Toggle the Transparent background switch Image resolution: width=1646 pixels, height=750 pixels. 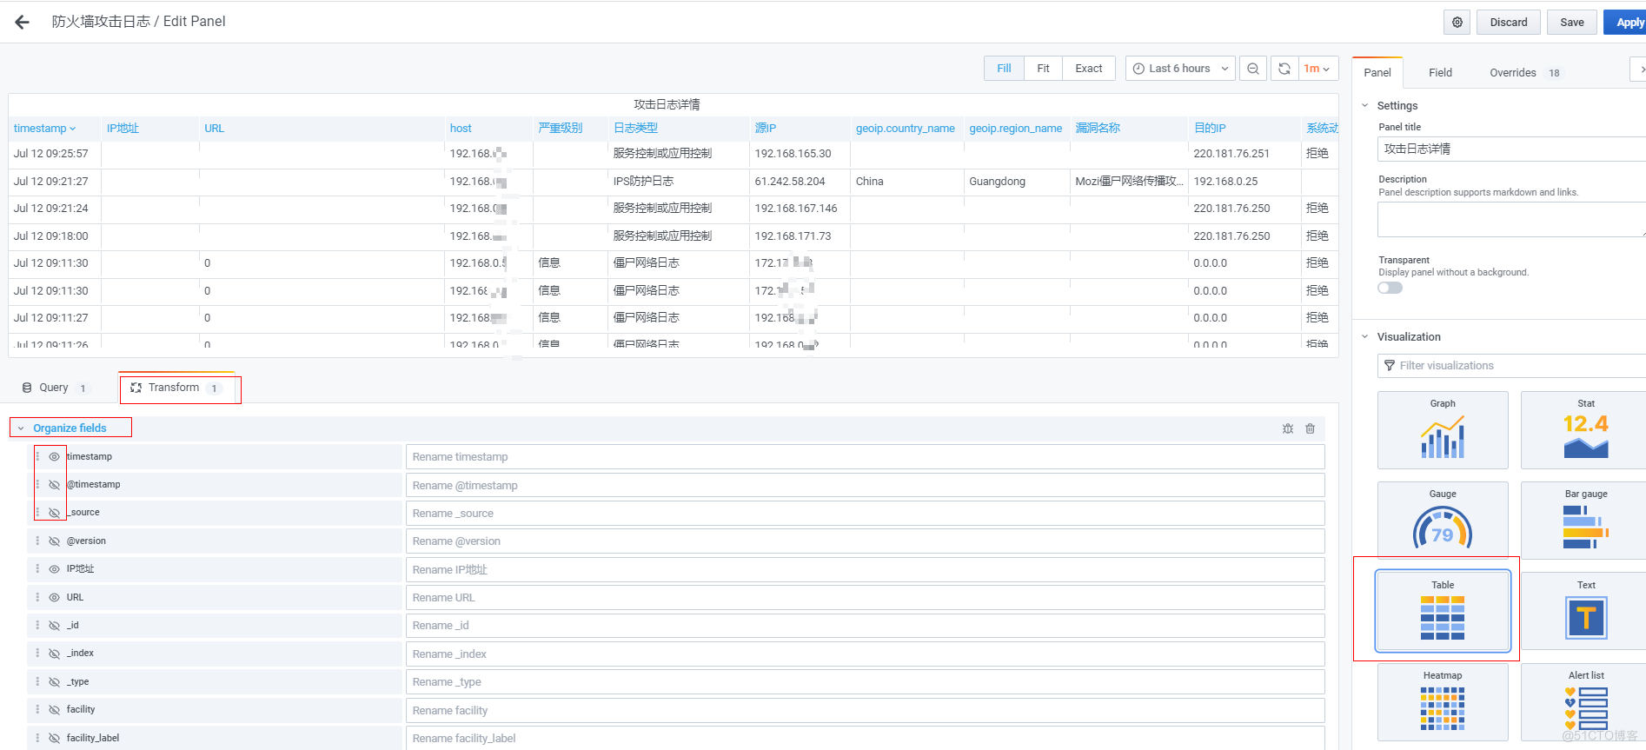click(x=1390, y=288)
